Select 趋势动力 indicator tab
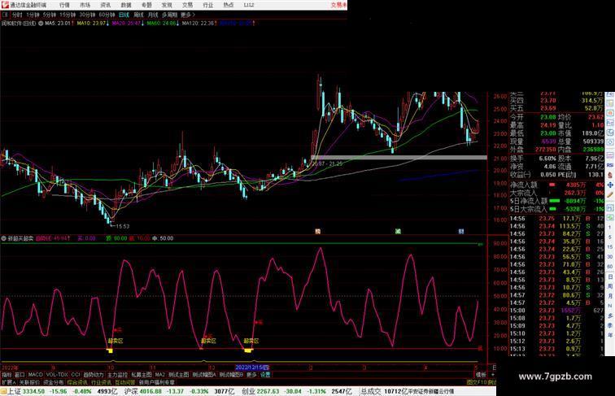The height and width of the screenshot is (396, 615). click(x=94, y=375)
